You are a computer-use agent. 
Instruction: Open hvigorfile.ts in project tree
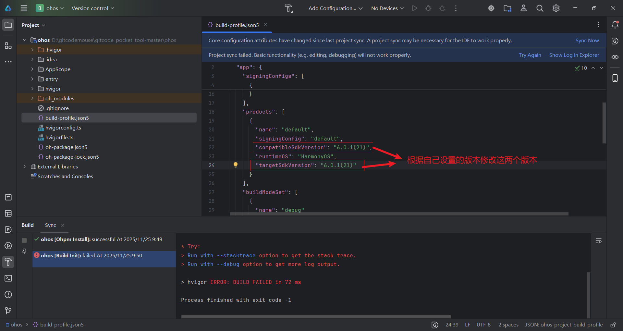(x=59, y=137)
